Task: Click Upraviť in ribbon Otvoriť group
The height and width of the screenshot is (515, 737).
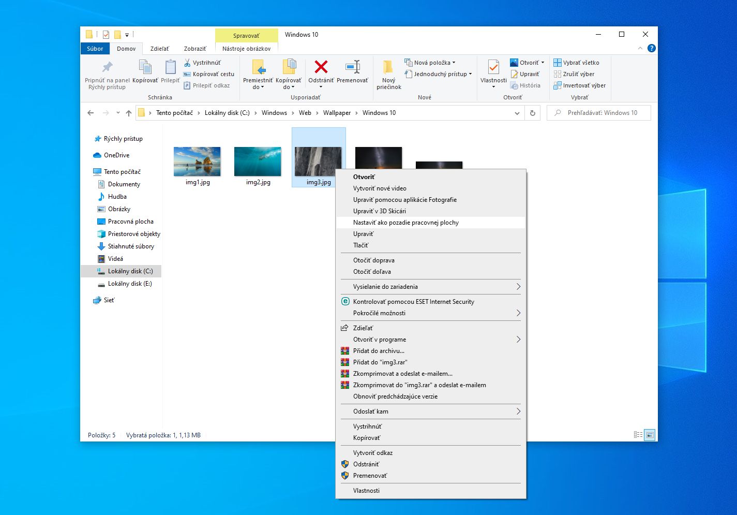Action: point(525,74)
